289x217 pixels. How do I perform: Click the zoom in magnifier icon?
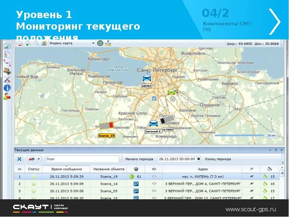[x=28, y=43]
